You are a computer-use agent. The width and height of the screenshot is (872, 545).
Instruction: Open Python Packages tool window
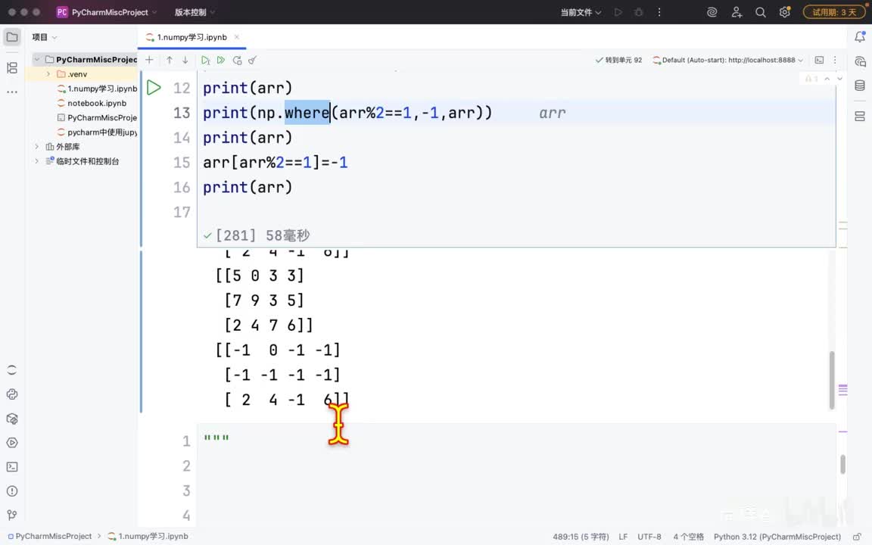click(11, 419)
